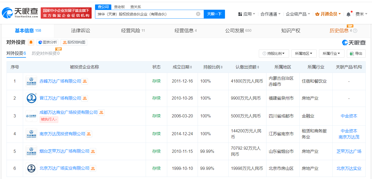The image size is (372, 179).
Task: Open the notification bell icon
Action: [x=348, y=14]
